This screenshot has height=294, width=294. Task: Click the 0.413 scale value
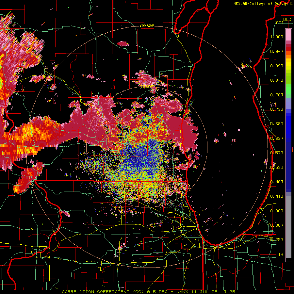point(277,196)
